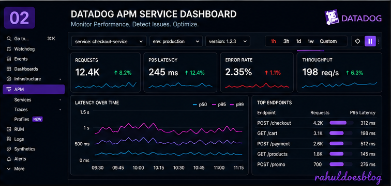
Task: Click the POST /payment requests bar
Action: [341, 144]
